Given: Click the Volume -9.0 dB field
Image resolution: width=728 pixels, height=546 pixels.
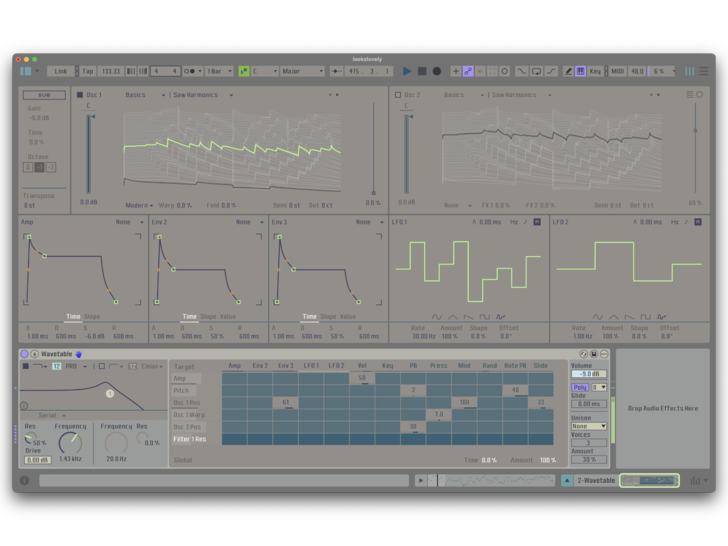Looking at the screenshot, I should pyautogui.click(x=588, y=374).
